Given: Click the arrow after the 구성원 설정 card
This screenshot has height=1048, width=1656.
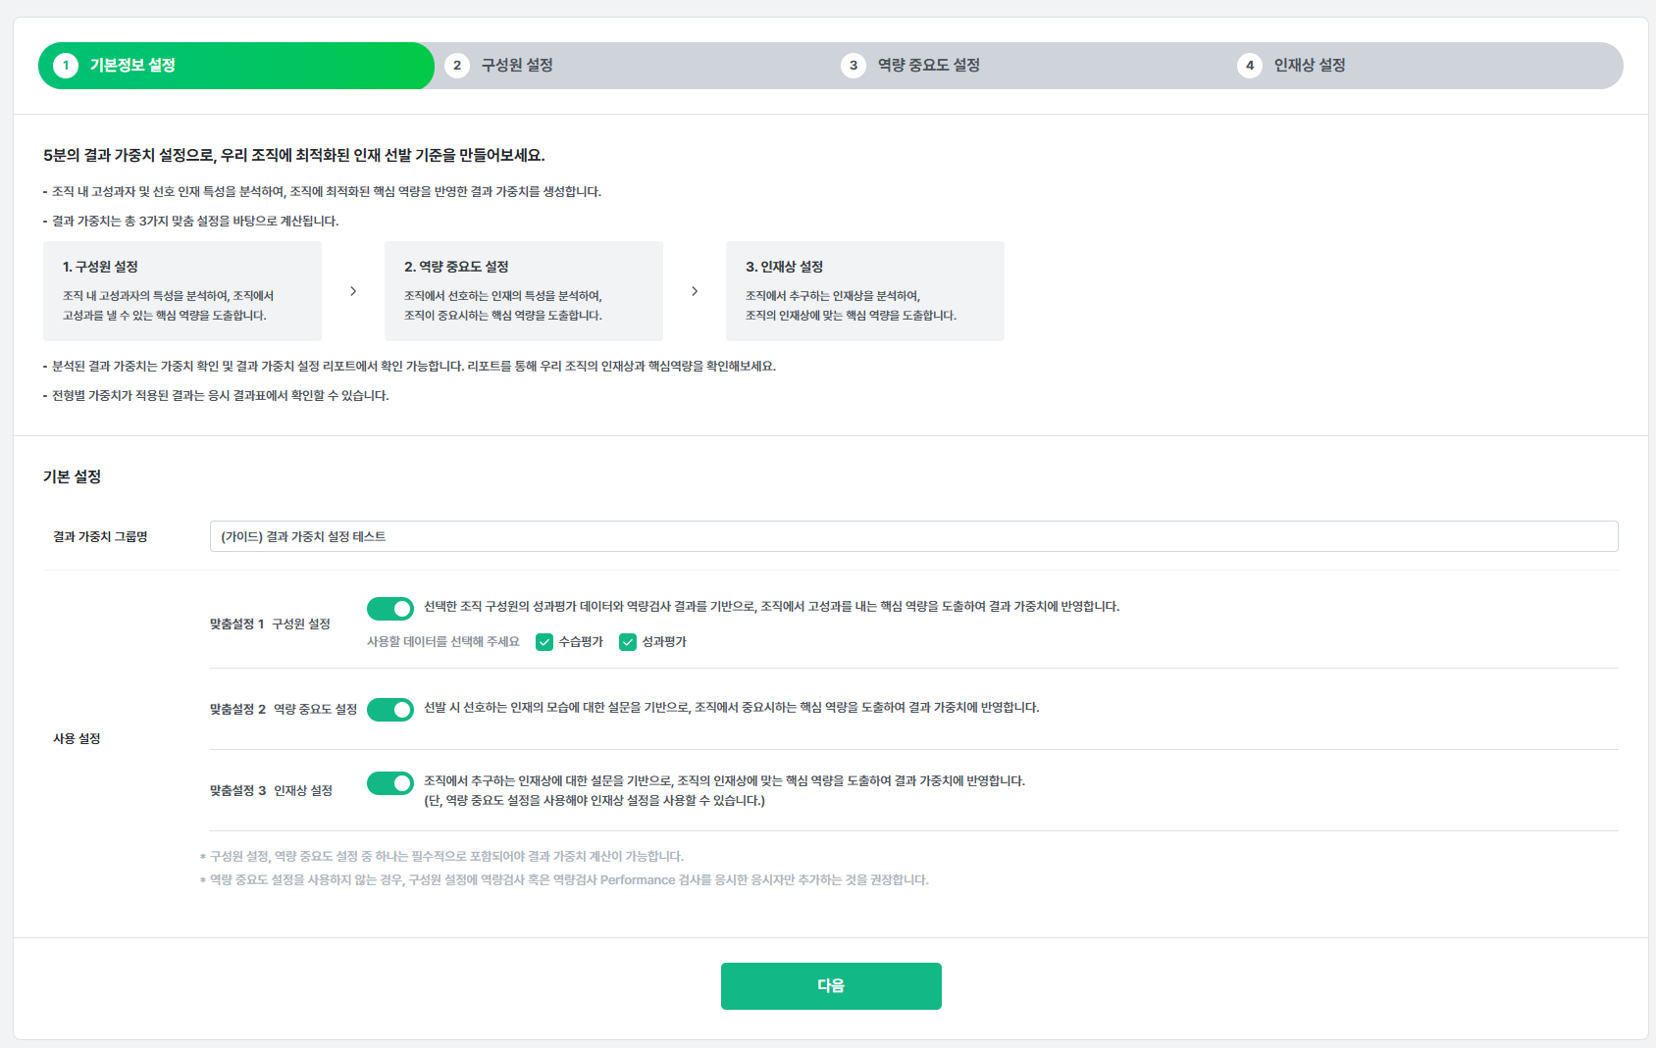Looking at the screenshot, I should pyautogui.click(x=353, y=291).
